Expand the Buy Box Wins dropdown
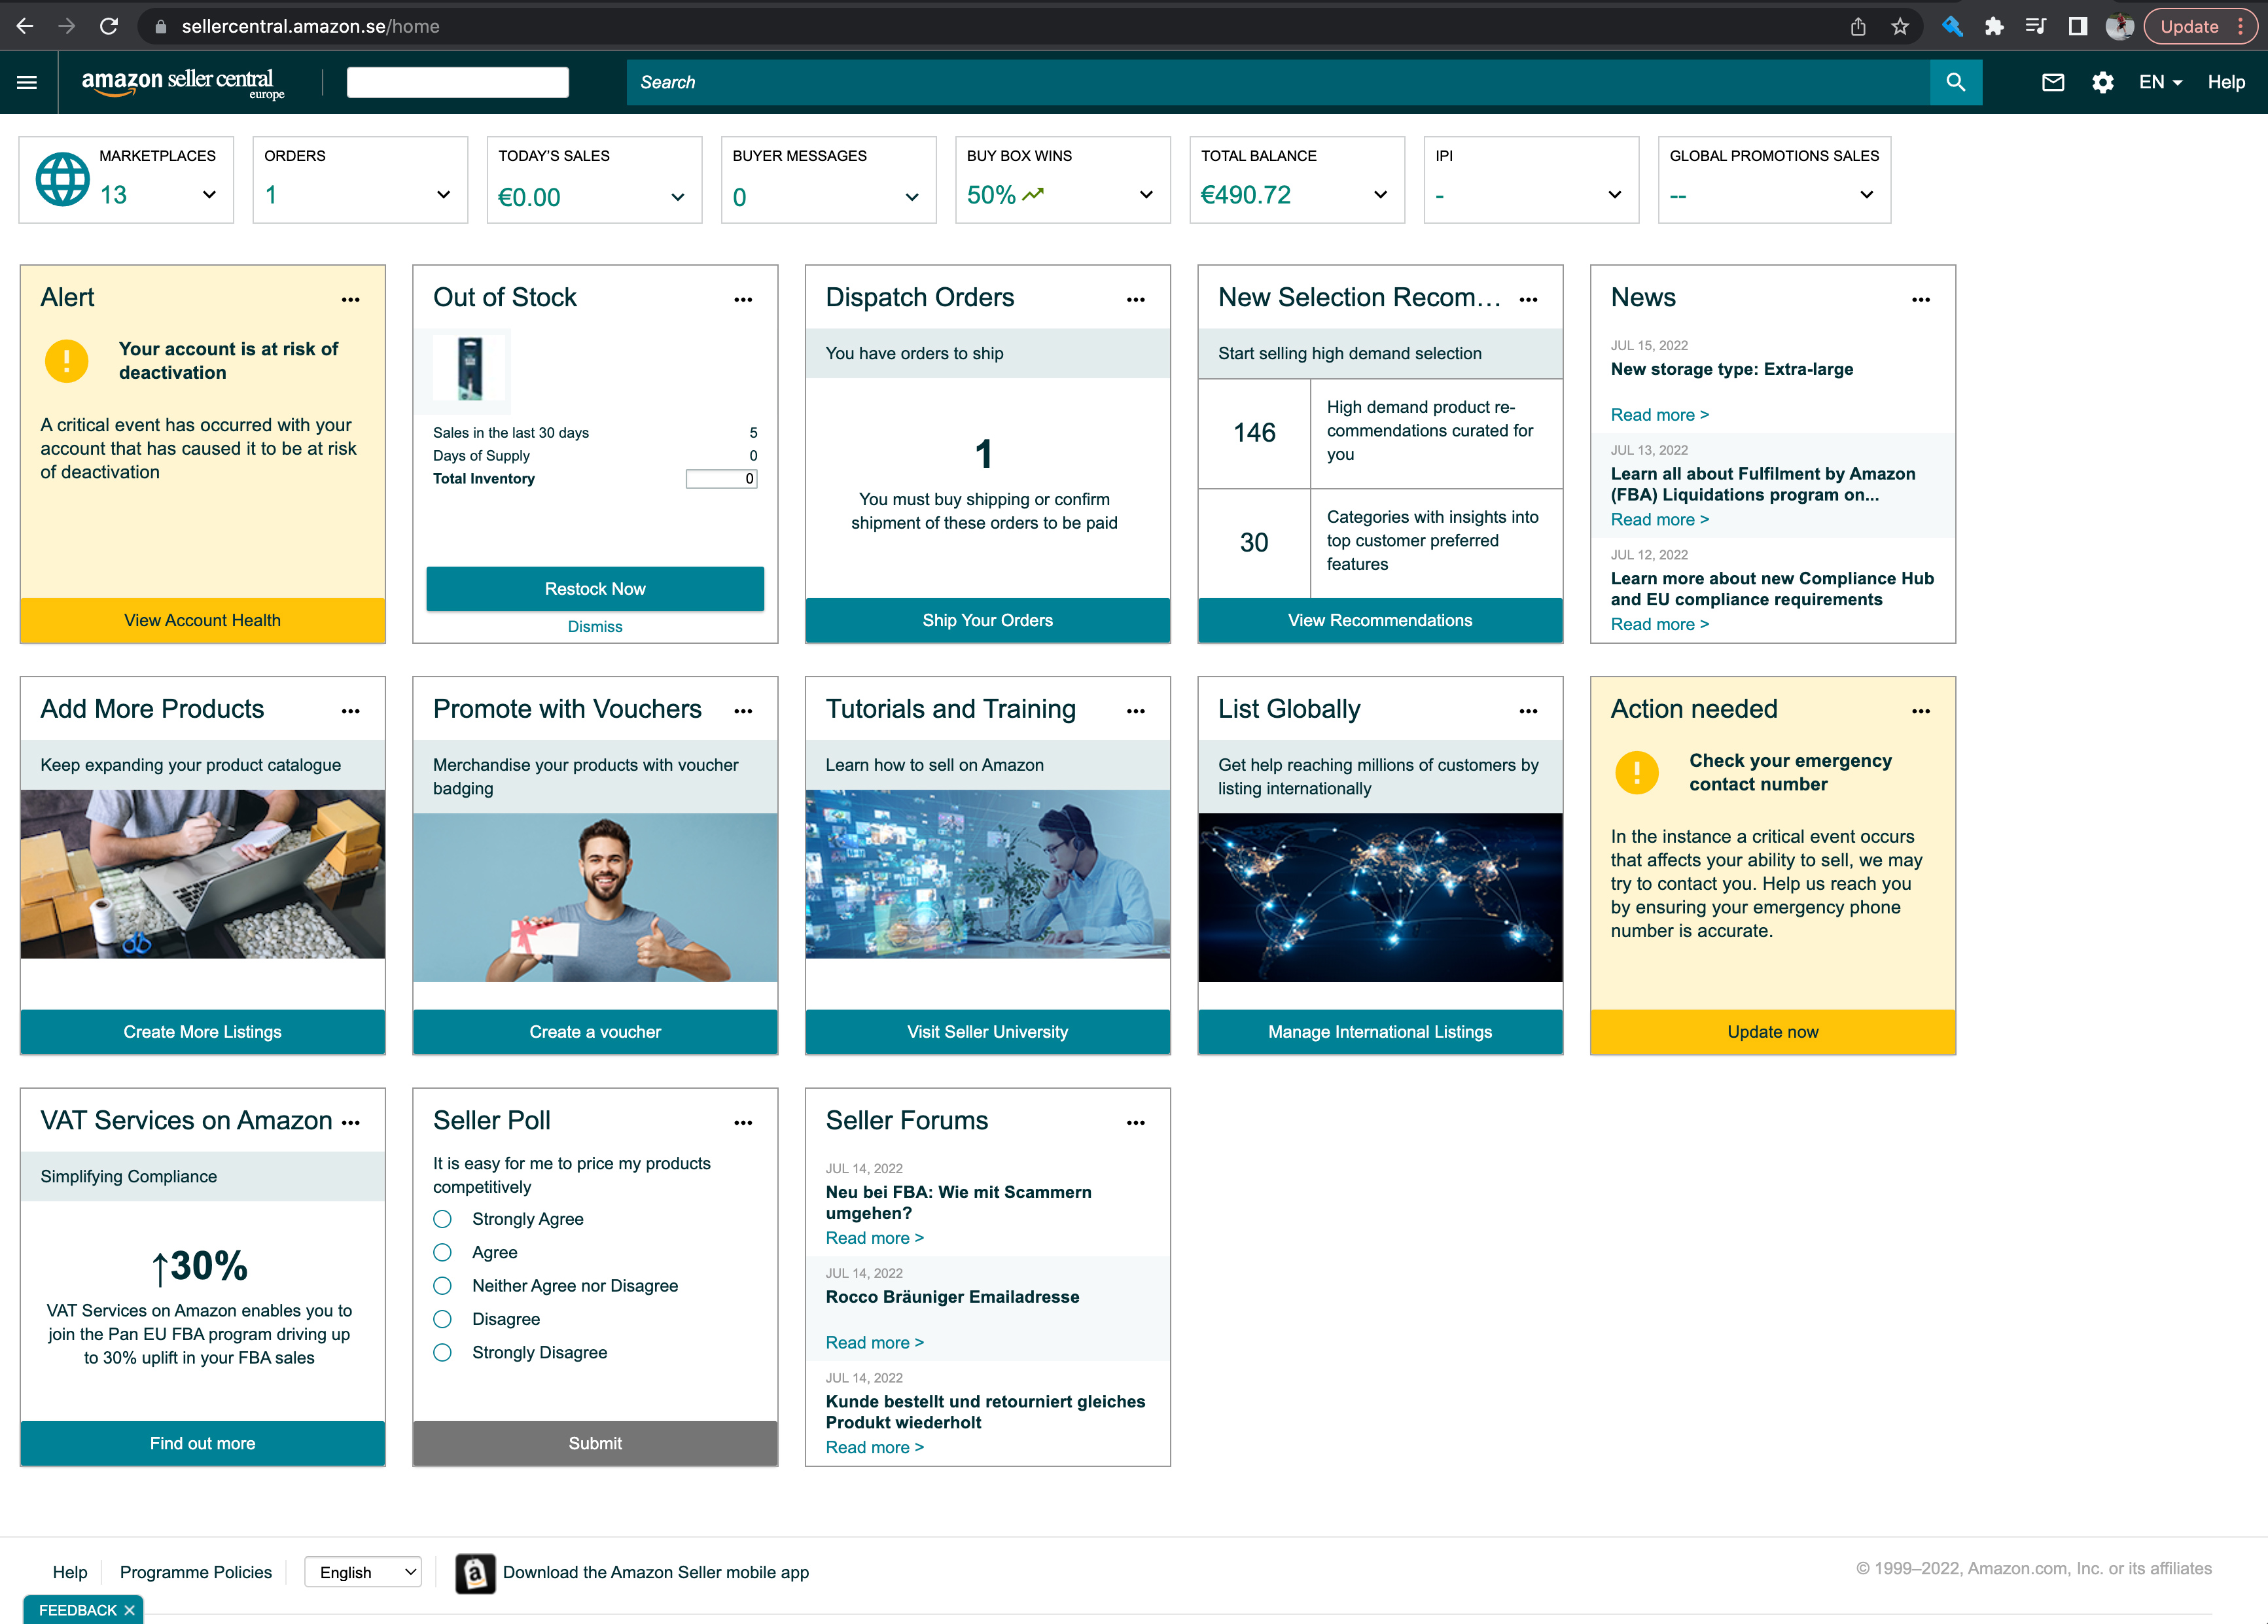2268x1624 pixels. coord(1146,194)
